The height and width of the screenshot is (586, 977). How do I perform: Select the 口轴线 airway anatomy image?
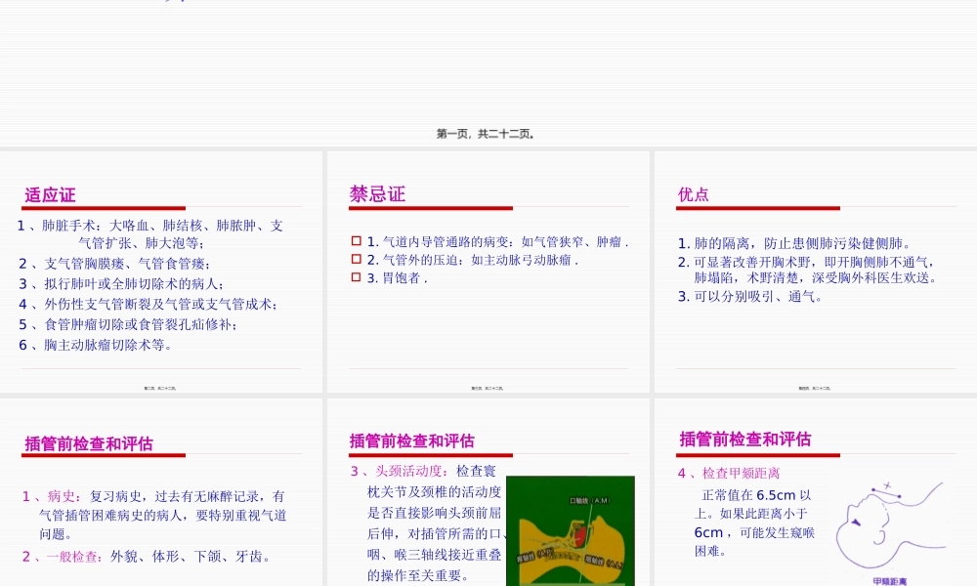pos(570,530)
